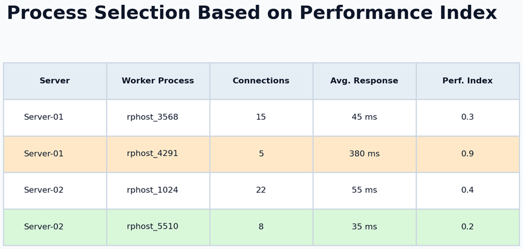Click the 0.3 performance index cell
This screenshot has height=249, width=523.
[x=467, y=117]
